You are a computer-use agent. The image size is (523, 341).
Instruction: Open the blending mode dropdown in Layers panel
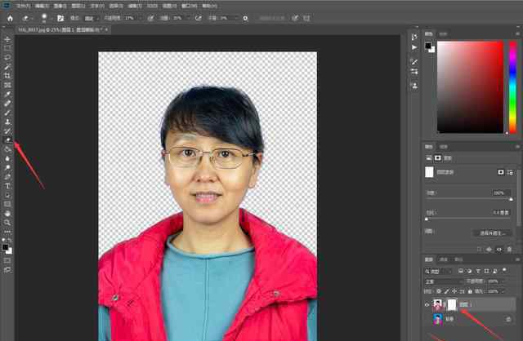tap(443, 281)
